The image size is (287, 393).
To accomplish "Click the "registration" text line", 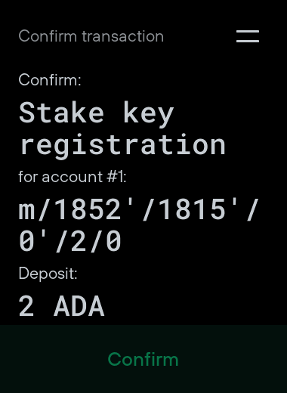I will [122, 146].
